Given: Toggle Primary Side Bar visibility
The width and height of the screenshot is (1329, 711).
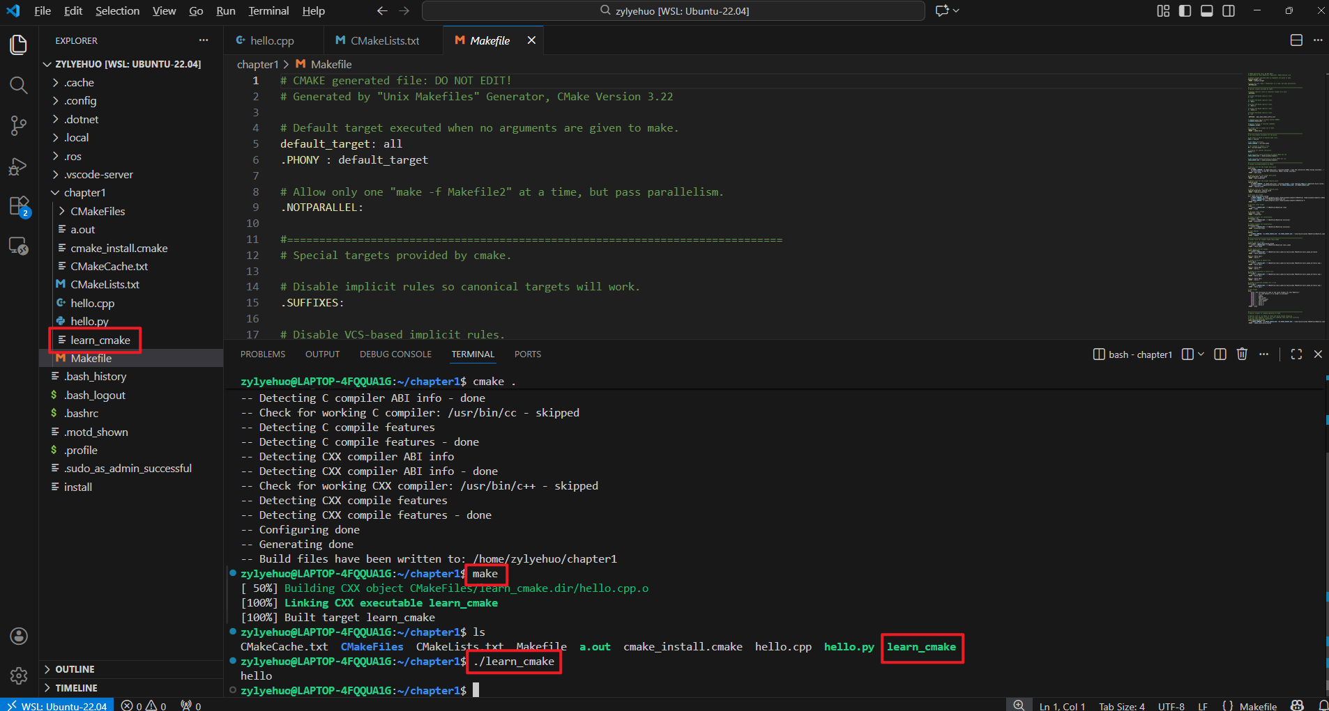Looking at the screenshot, I should pyautogui.click(x=1185, y=10).
